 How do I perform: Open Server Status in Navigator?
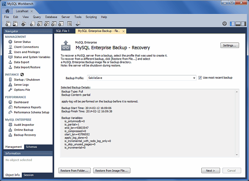22,42
